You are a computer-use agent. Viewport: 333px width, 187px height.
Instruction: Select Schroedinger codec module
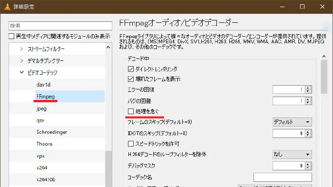point(52,132)
